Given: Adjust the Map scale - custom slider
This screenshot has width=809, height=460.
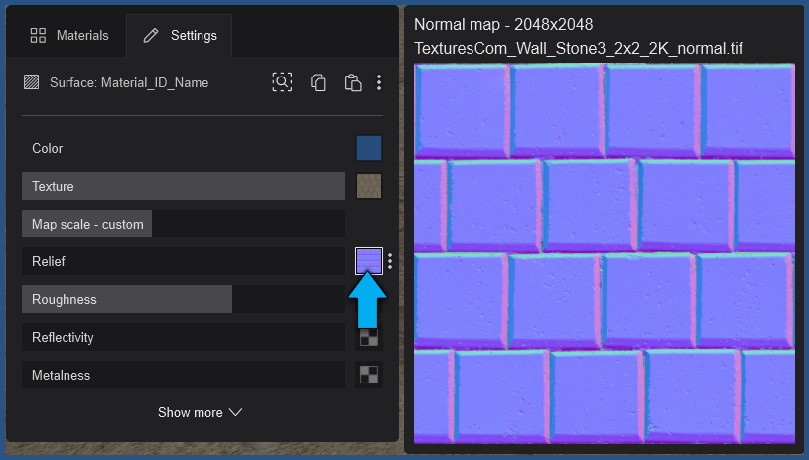Looking at the screenshot, I should coord(183,224).
